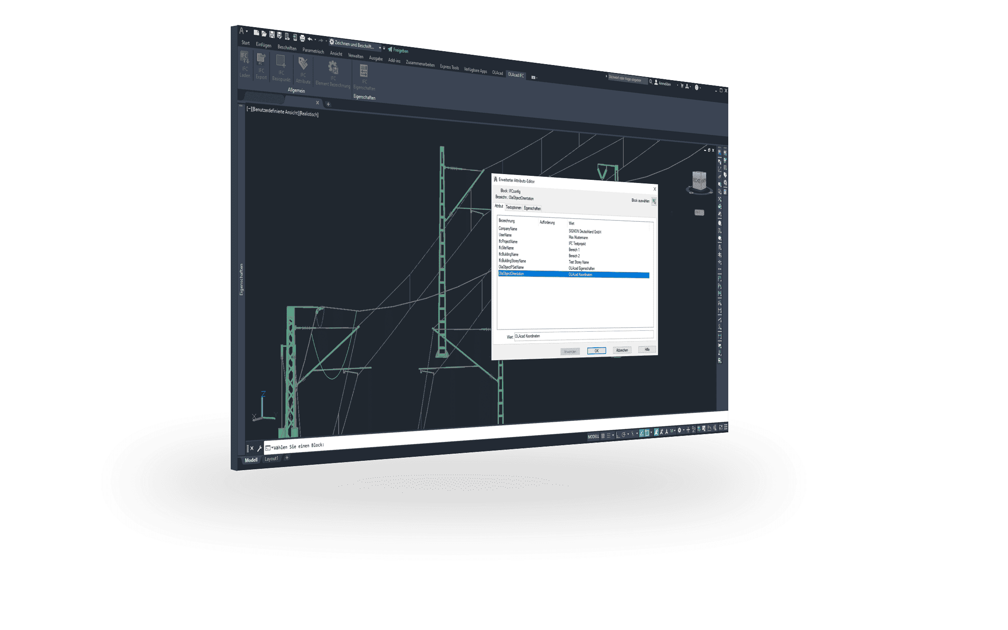Screen dimensions: 1008x630
Task: Toggle grid display in status bar
Action: click(x=603, y=436)
